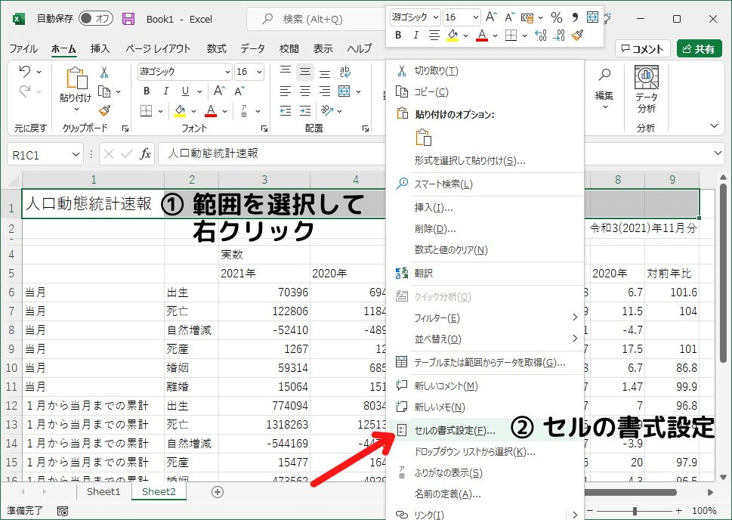Screen dimensions: 732x520
Task: Add a new sheet with plus button
Action: 218,491
